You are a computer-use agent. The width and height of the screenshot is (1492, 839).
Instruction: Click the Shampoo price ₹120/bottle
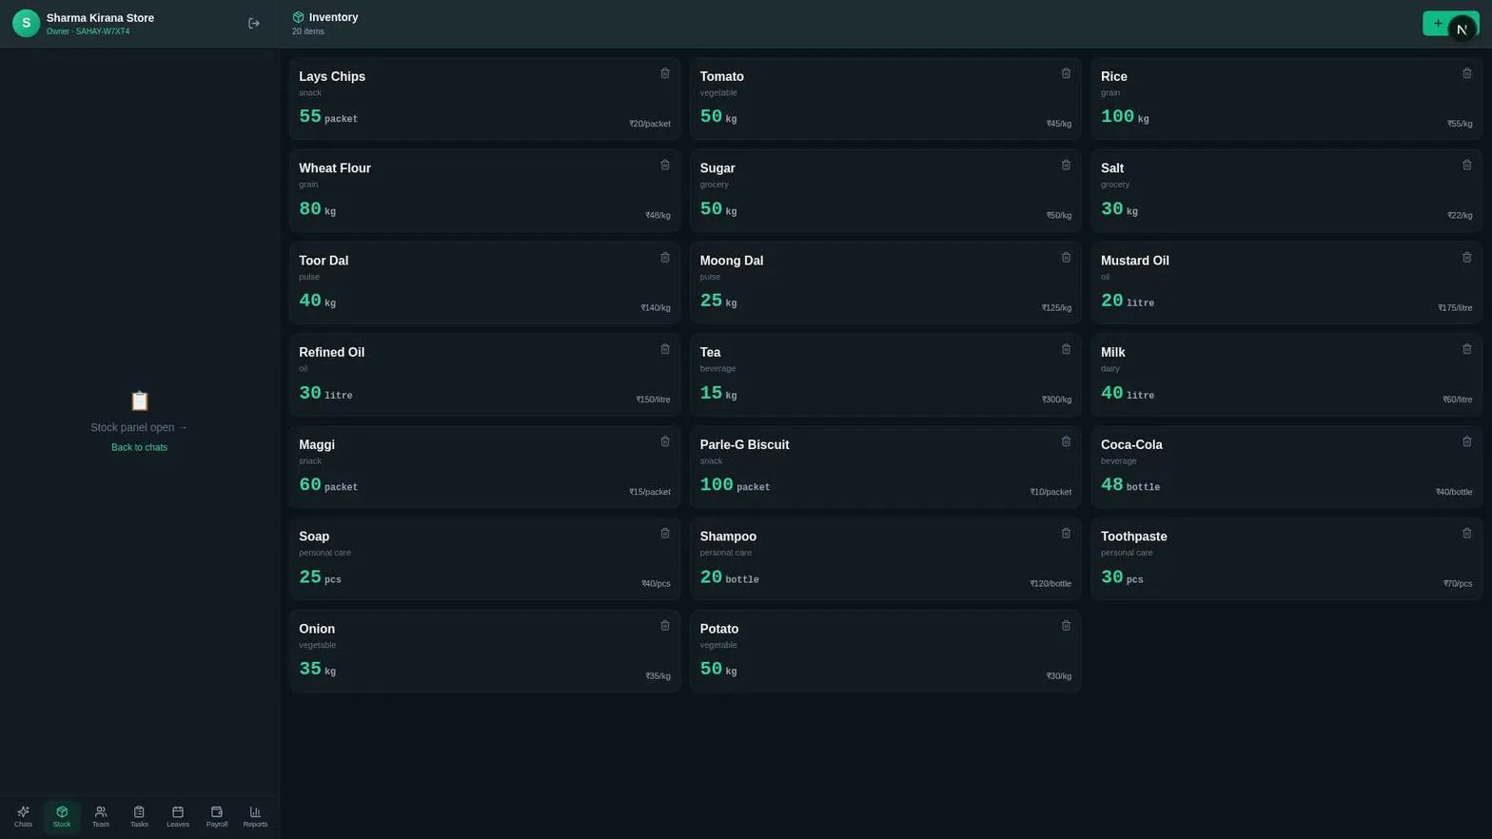pyautogui.click(x=1050, y=584)
